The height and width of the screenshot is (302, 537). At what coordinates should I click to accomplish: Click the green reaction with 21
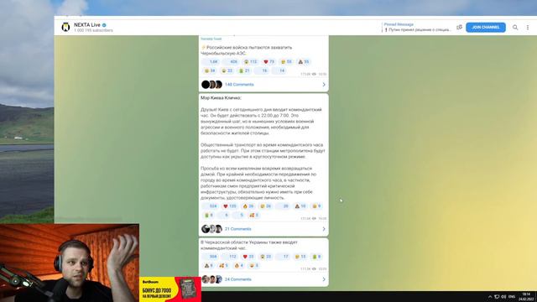[x=244, y=70]
